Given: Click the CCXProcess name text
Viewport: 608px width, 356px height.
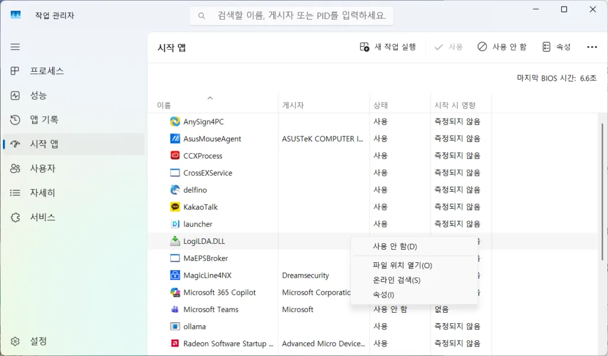Looking at the screenshot, I should point(203,155).
